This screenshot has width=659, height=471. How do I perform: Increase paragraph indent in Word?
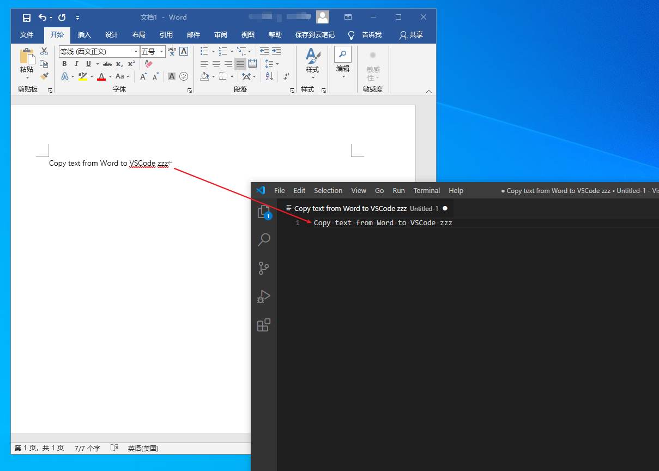(276, 51)
